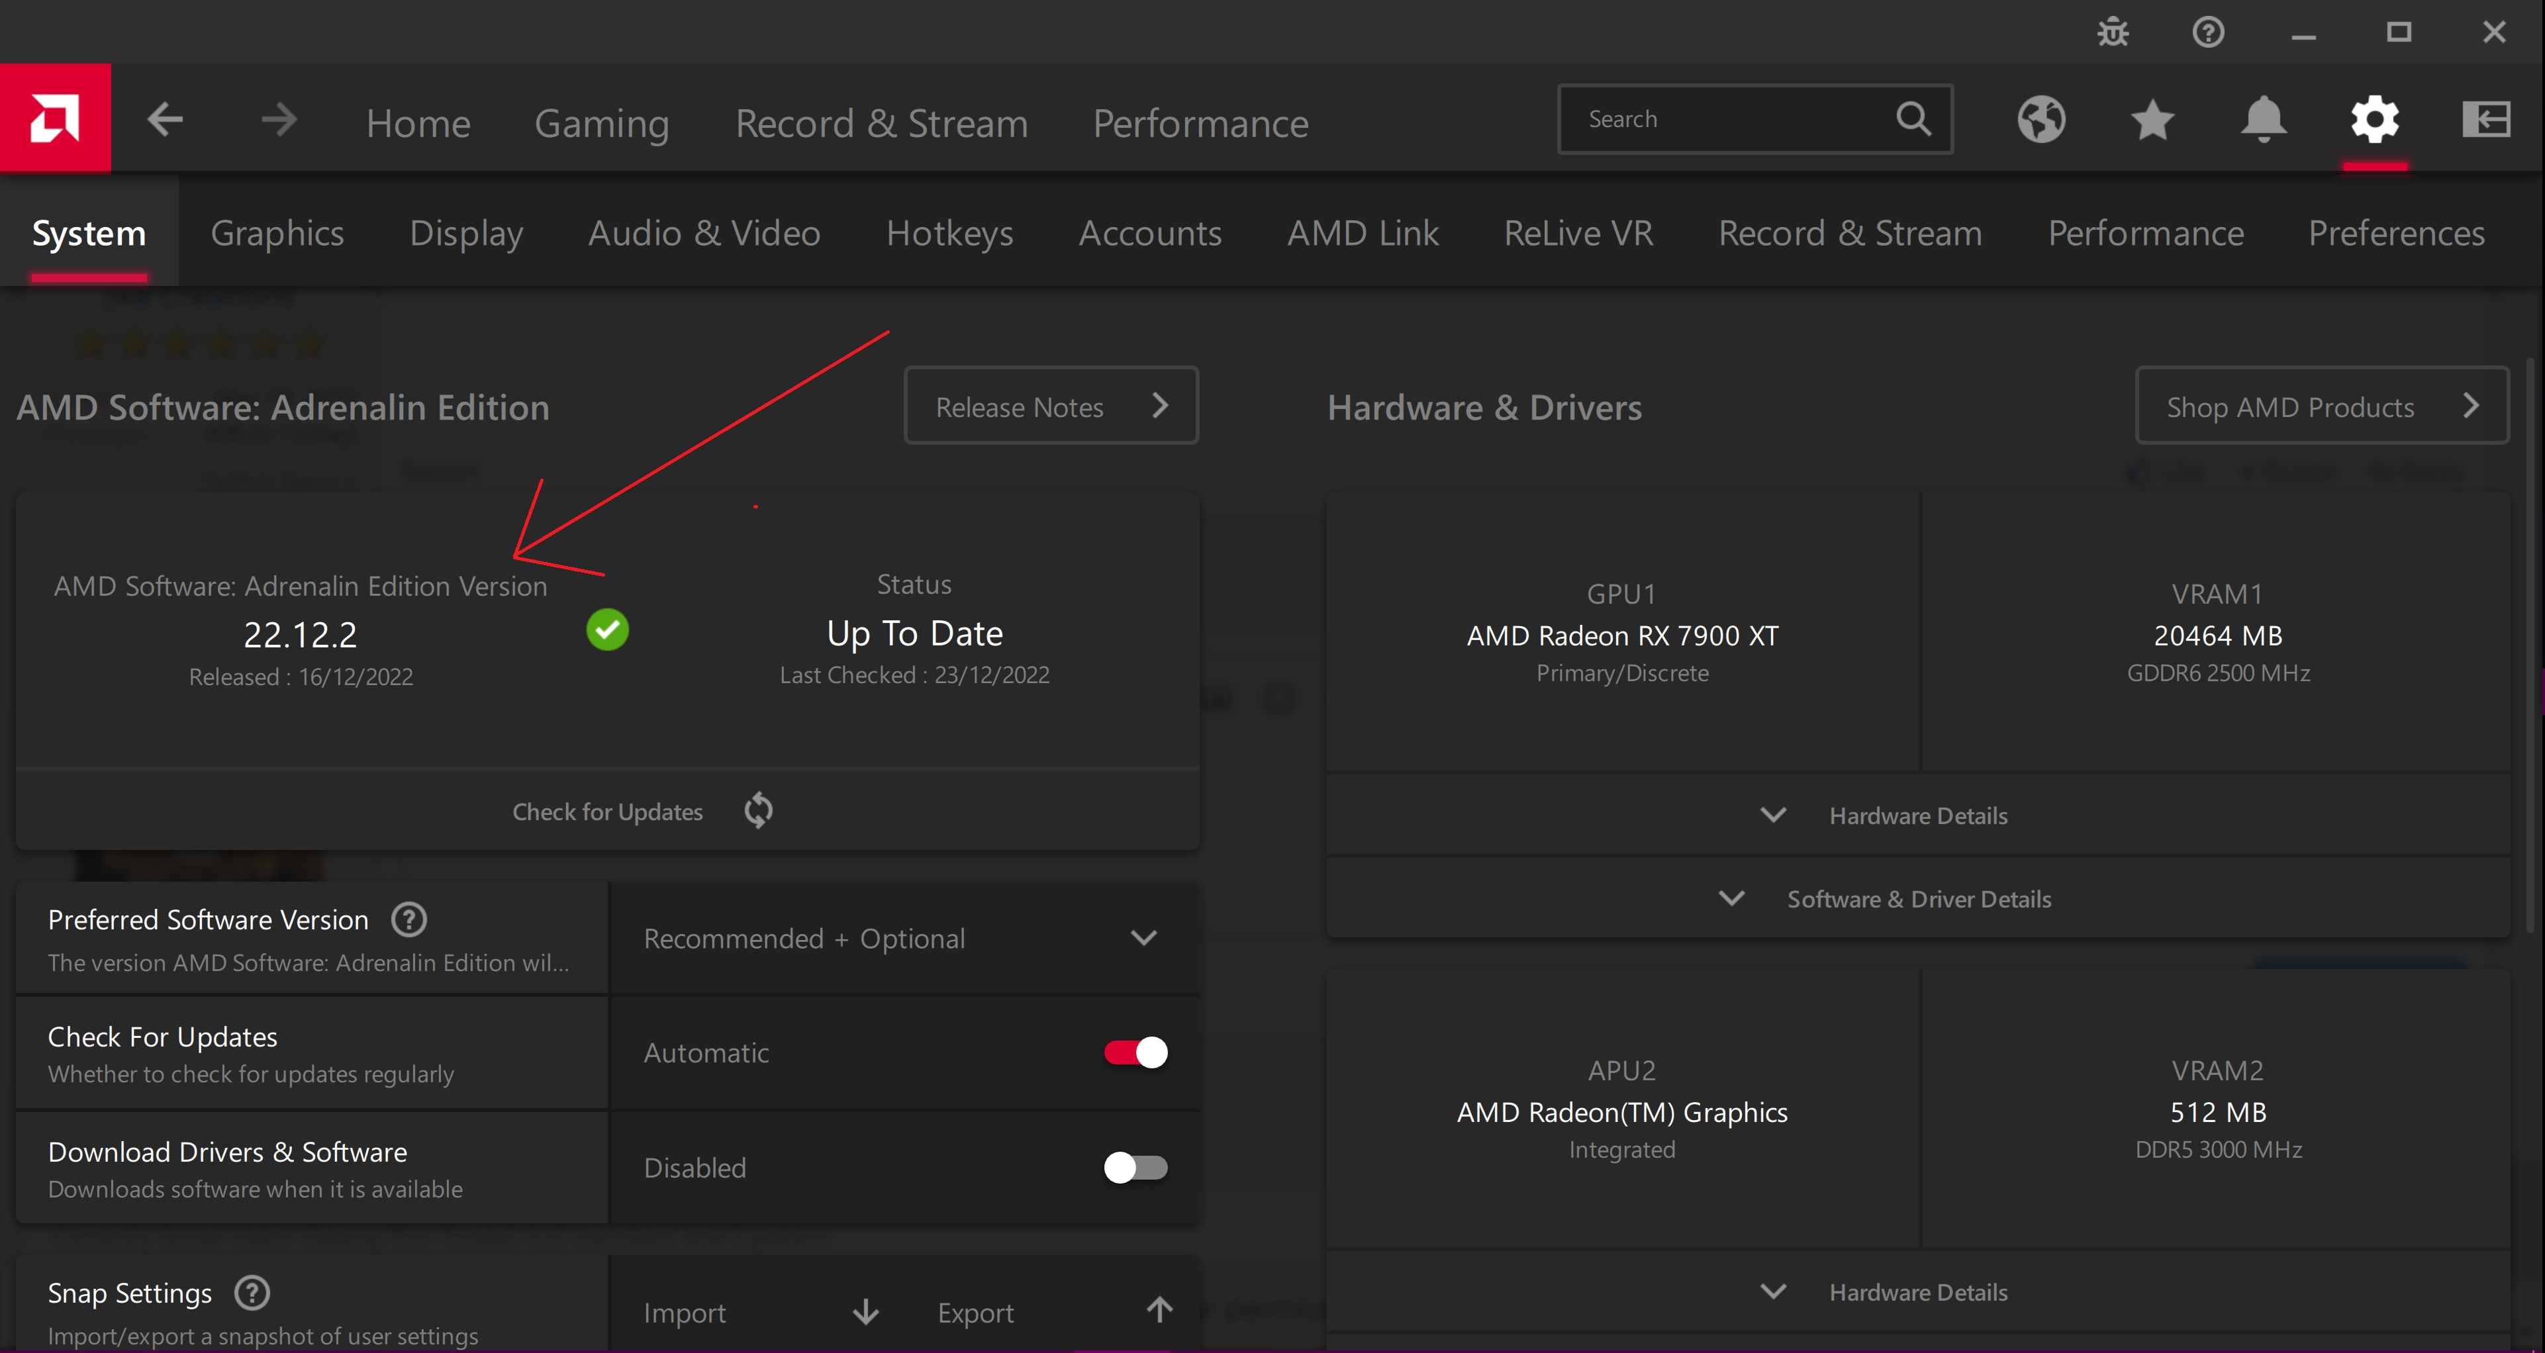
Task: Click the 512 MB VRAM2 value
Action: 2218,1112
